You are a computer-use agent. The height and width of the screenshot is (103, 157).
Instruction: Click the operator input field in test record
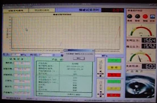[22, 63]
